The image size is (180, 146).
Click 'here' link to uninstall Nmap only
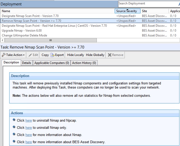tap(29, 128)
